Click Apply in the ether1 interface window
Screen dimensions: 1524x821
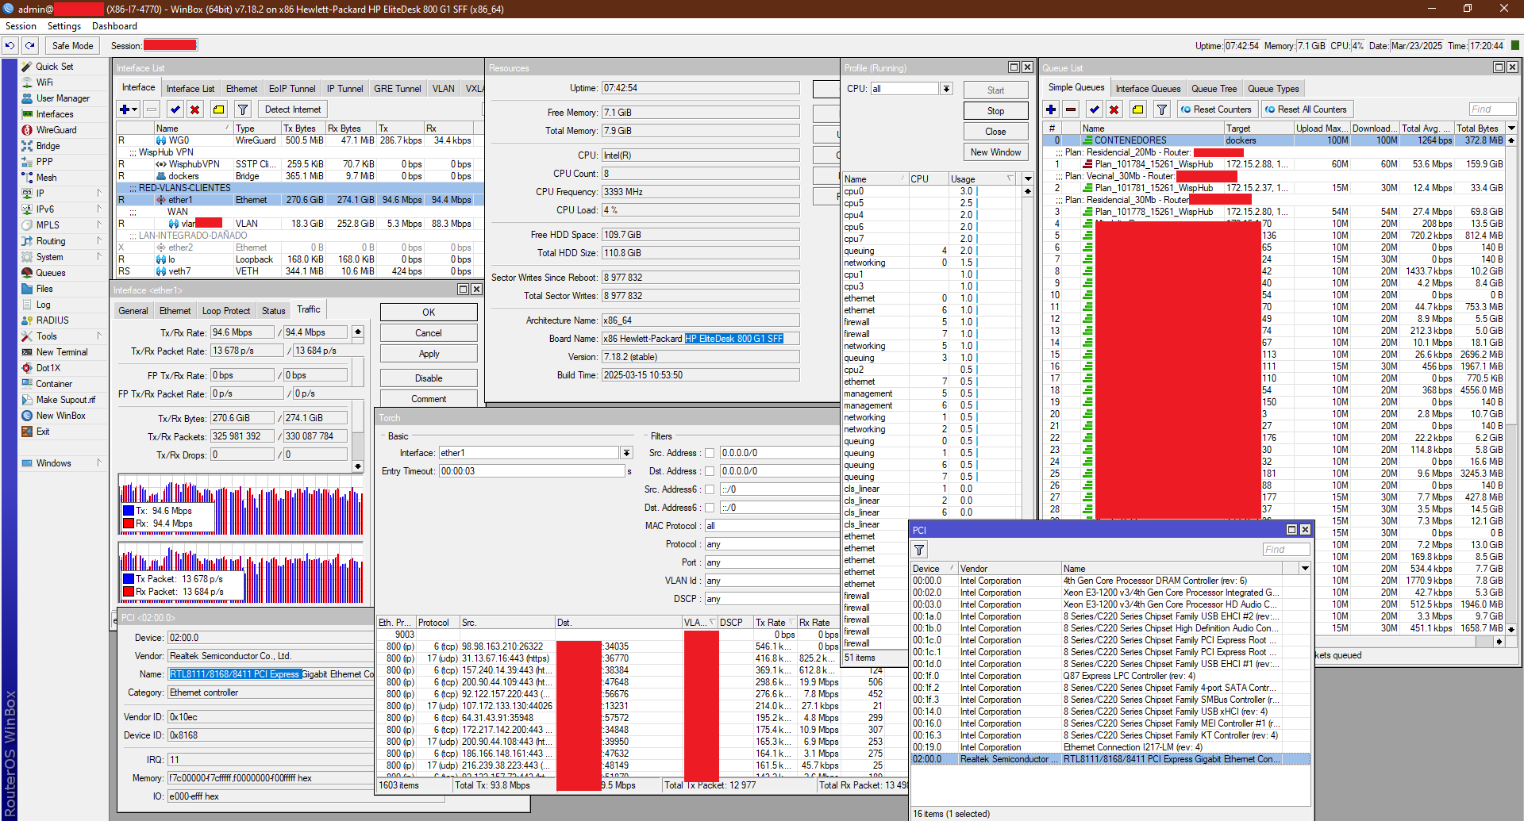point(429,354)
